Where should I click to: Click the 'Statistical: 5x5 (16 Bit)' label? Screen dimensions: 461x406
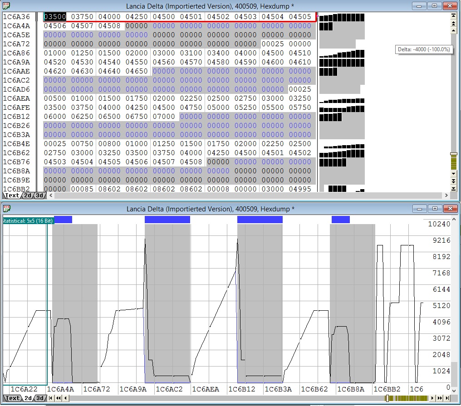point(27,221)
